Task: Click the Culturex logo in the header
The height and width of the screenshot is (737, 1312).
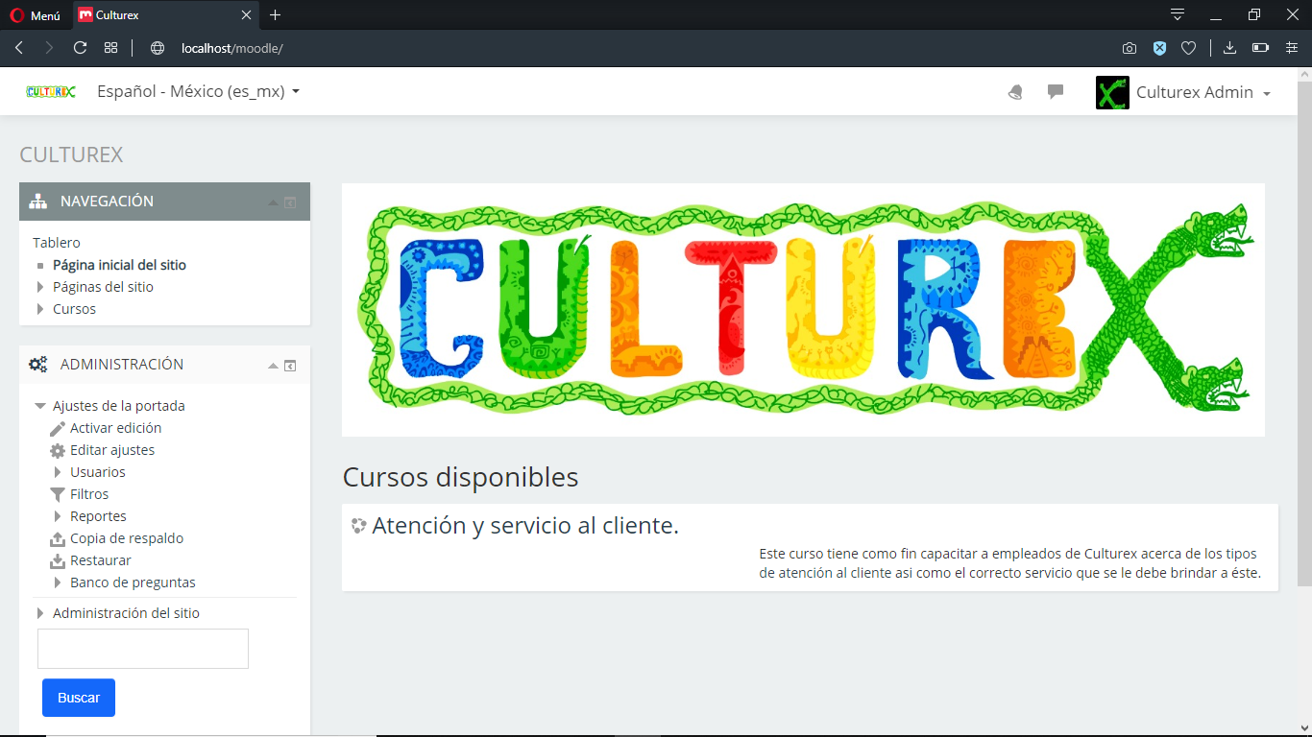Action: coord(51,92)
